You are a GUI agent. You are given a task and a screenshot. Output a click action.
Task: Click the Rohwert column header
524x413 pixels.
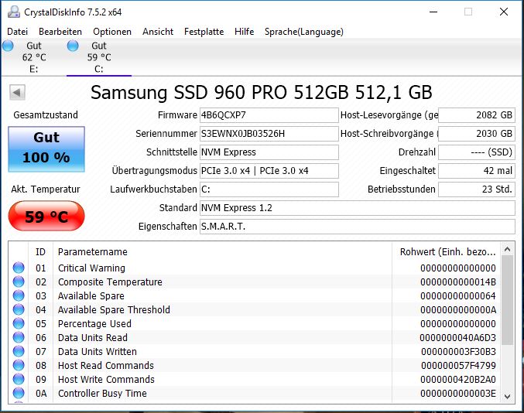(446, 251)
